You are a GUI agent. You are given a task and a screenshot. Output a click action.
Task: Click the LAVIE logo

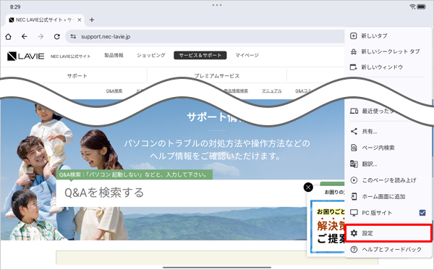coord(25,56)
